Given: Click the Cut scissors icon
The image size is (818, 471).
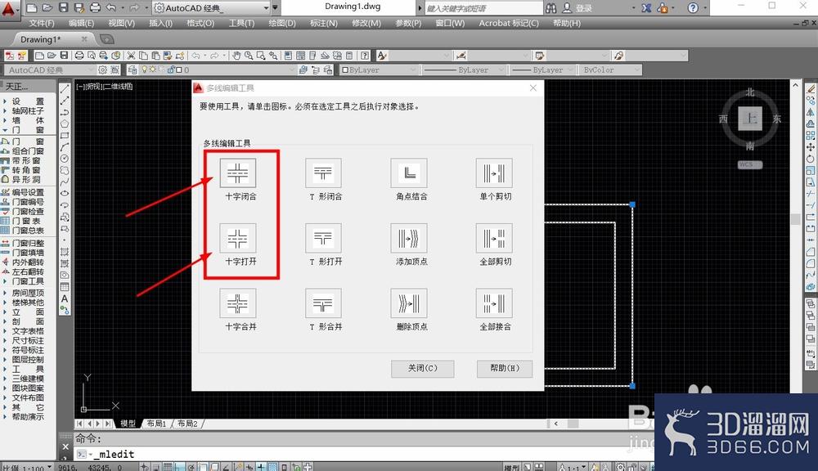Looking at the screenshot, I should click(131, 56).
